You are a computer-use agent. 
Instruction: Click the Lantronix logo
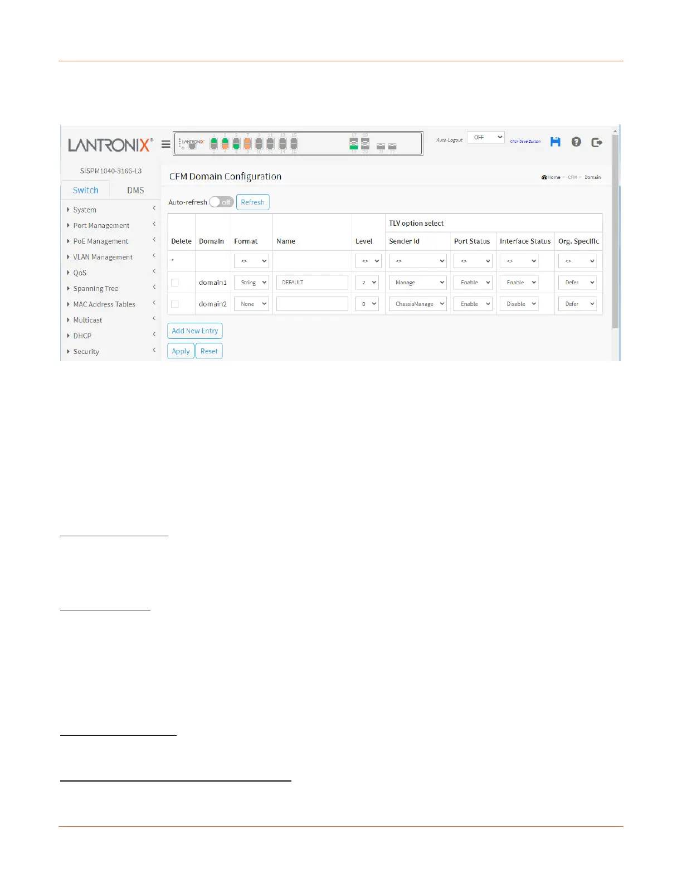110,145
